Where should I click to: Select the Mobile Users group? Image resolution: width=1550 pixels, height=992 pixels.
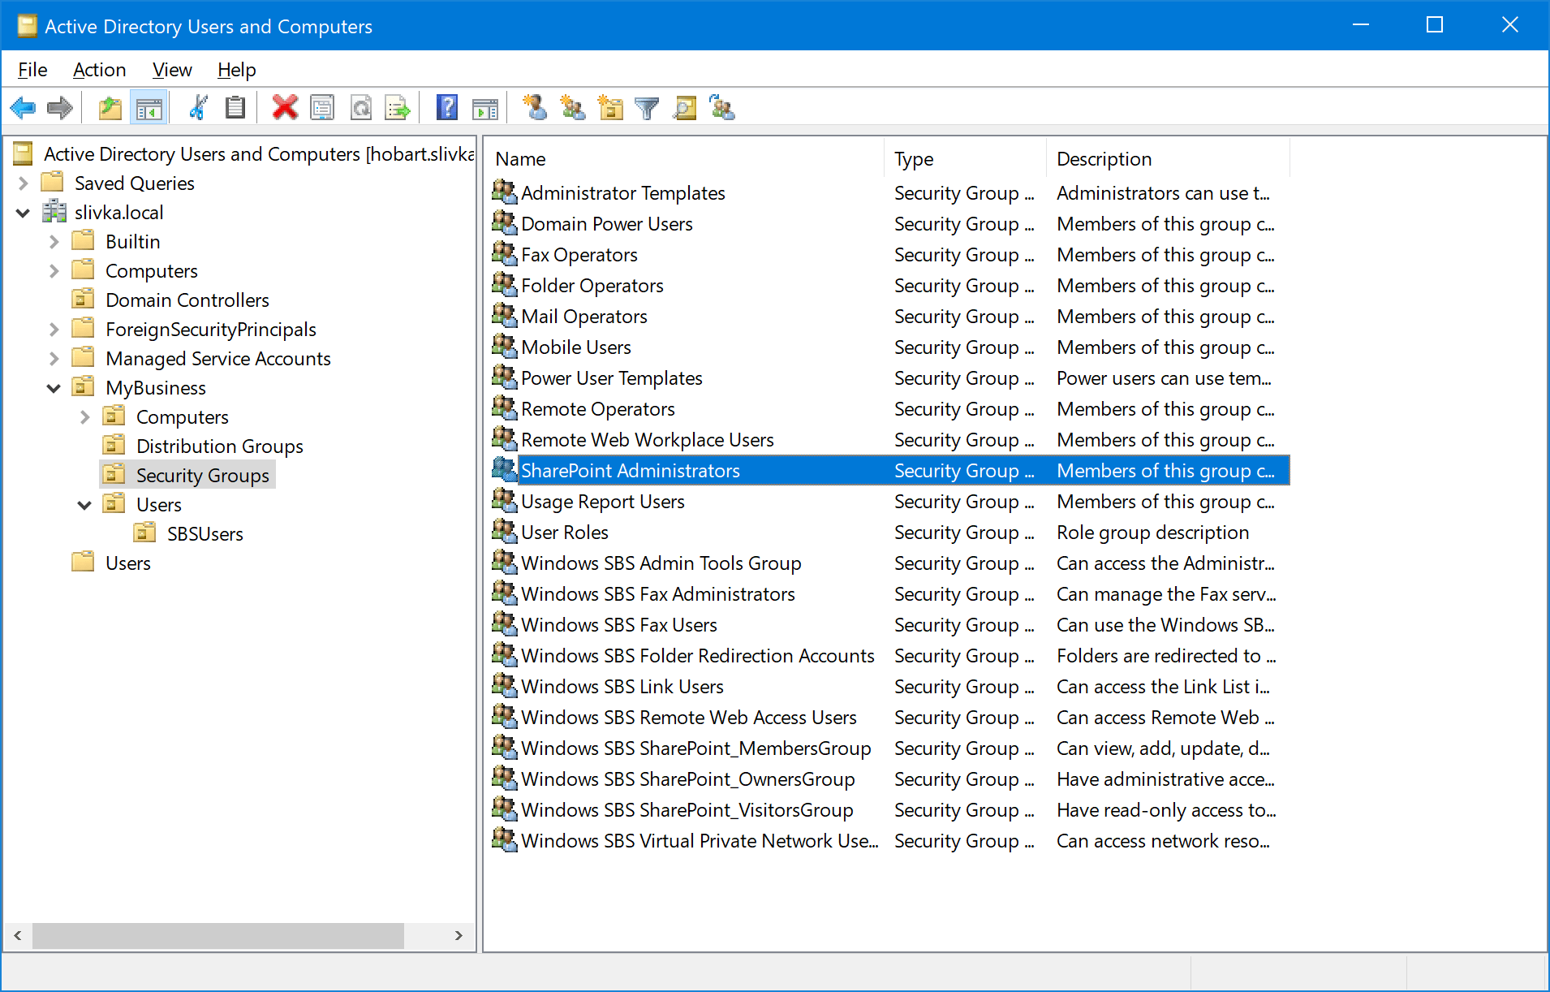point(575,347)
